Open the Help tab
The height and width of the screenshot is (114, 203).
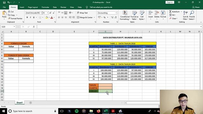(x=80, y=7)
